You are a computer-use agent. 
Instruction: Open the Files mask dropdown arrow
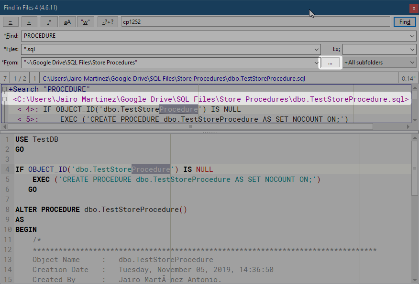pyautogui.click(x=317, y=49)
